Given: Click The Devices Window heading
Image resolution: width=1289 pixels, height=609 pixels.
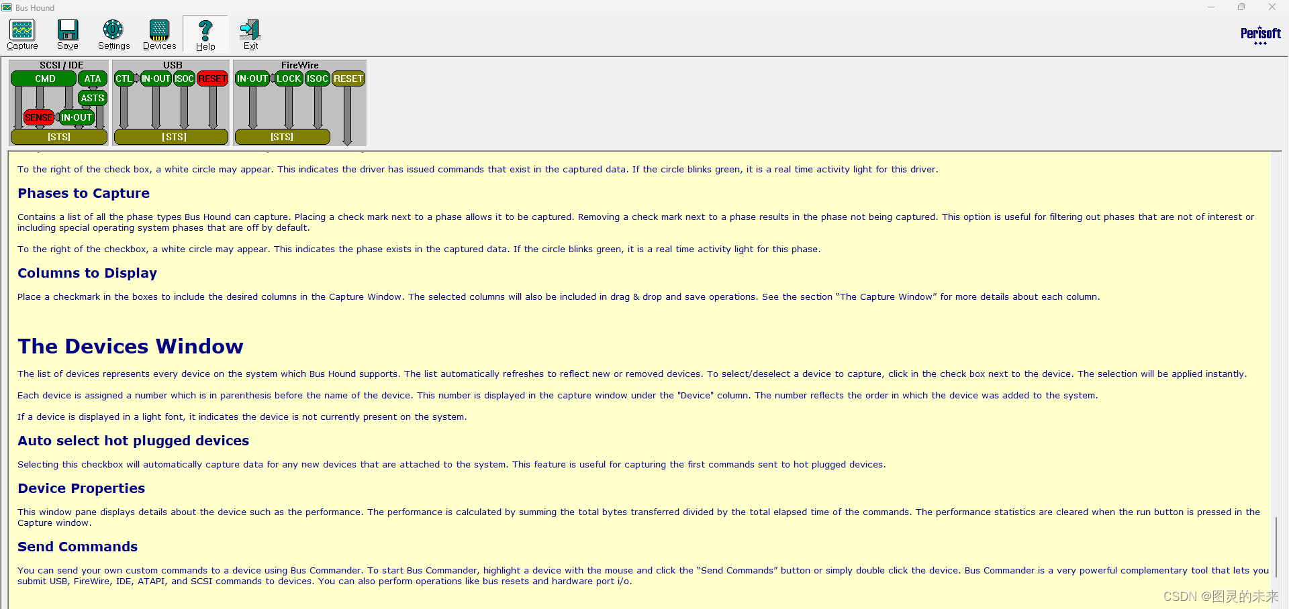Looking at the screenshot, I should click(130, 346).
